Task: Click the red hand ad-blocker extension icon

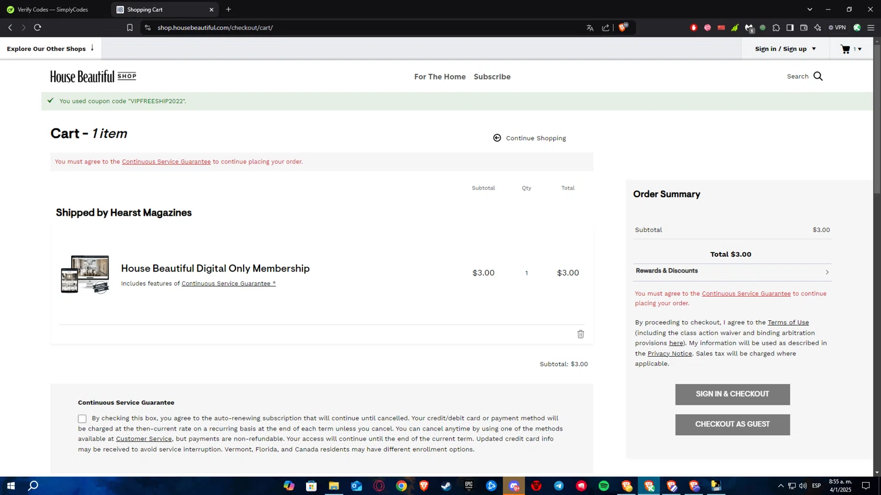Action: click(x=694, y=28)
